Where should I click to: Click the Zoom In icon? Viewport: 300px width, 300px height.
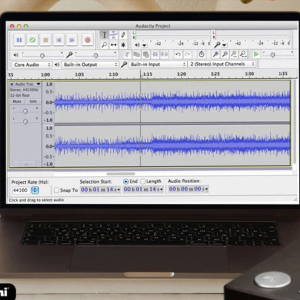coord(216,54)
